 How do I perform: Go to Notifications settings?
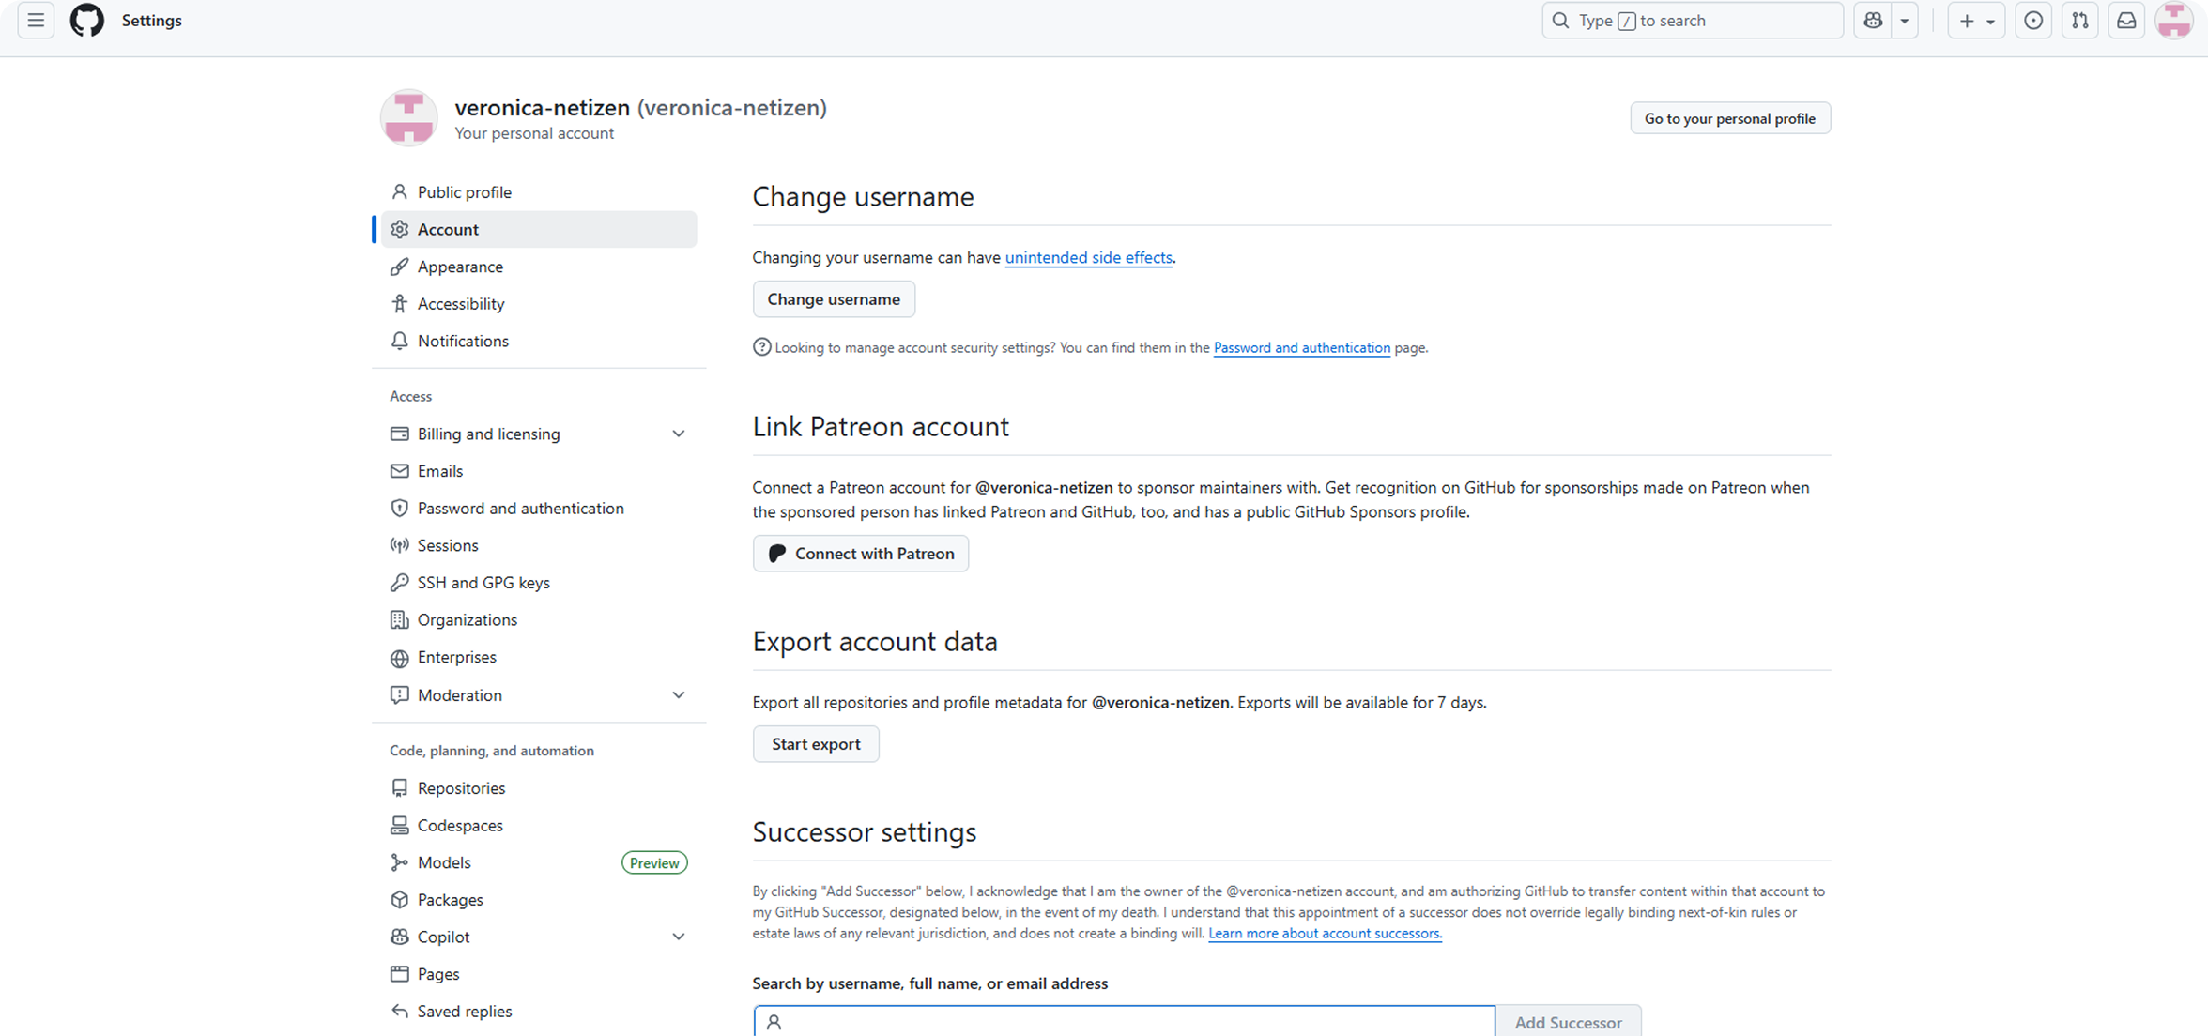pos(539,341)
